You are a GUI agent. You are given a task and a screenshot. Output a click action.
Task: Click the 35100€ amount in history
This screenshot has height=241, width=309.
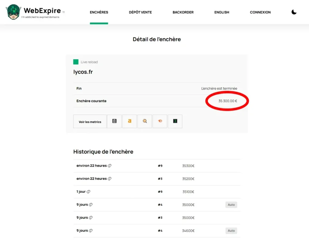pyautogui.click(x=188, y=192)
